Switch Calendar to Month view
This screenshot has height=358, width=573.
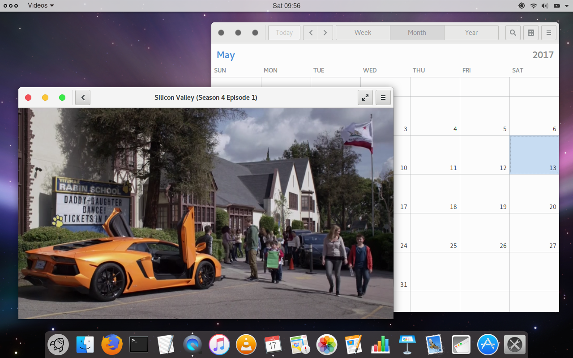click(417, 33)
